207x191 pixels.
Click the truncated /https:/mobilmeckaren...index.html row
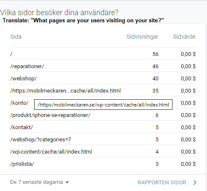[103, 90]
